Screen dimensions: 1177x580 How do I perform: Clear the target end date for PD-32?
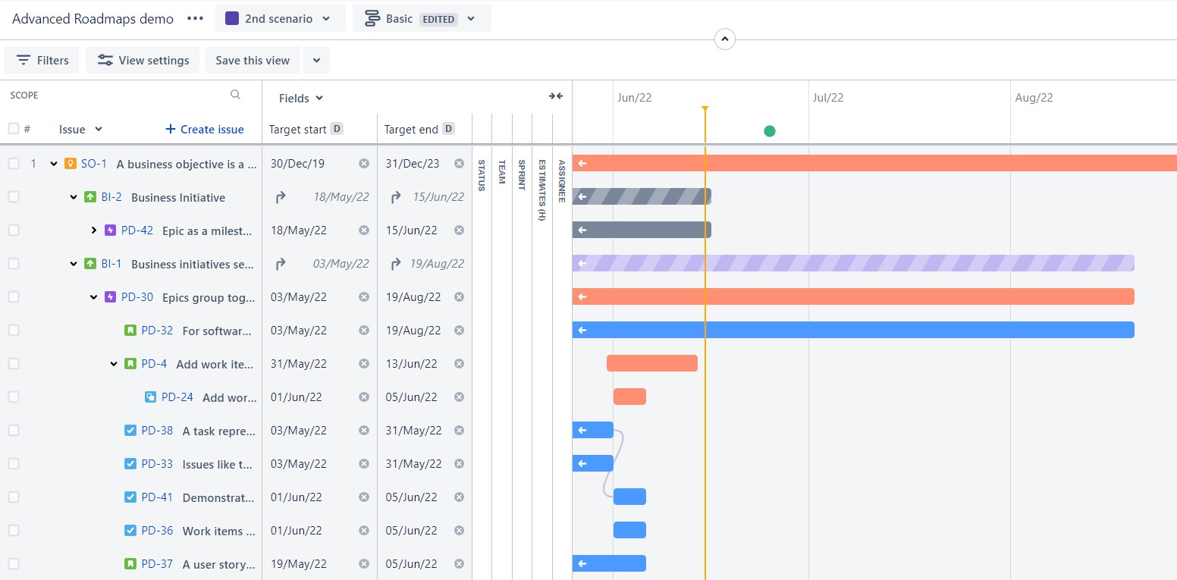click(459, 331)
